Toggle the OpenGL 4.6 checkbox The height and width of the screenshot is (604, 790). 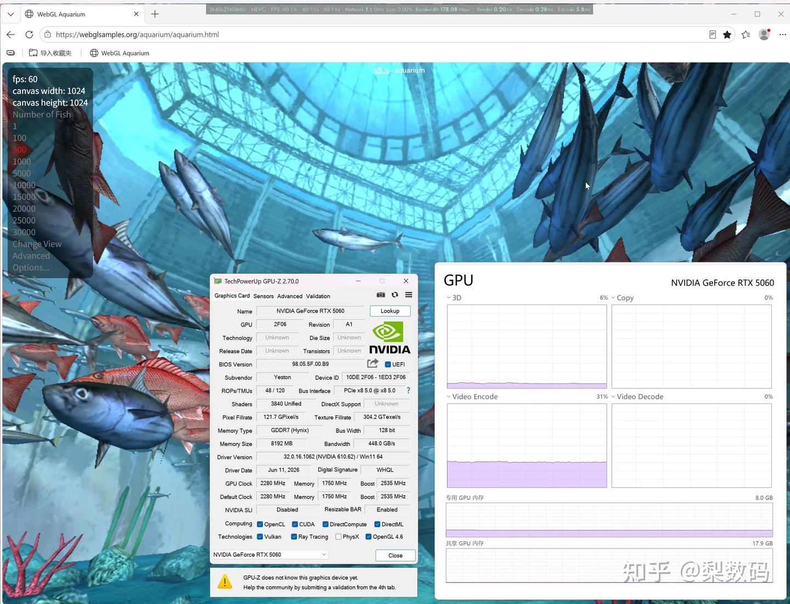369,537
